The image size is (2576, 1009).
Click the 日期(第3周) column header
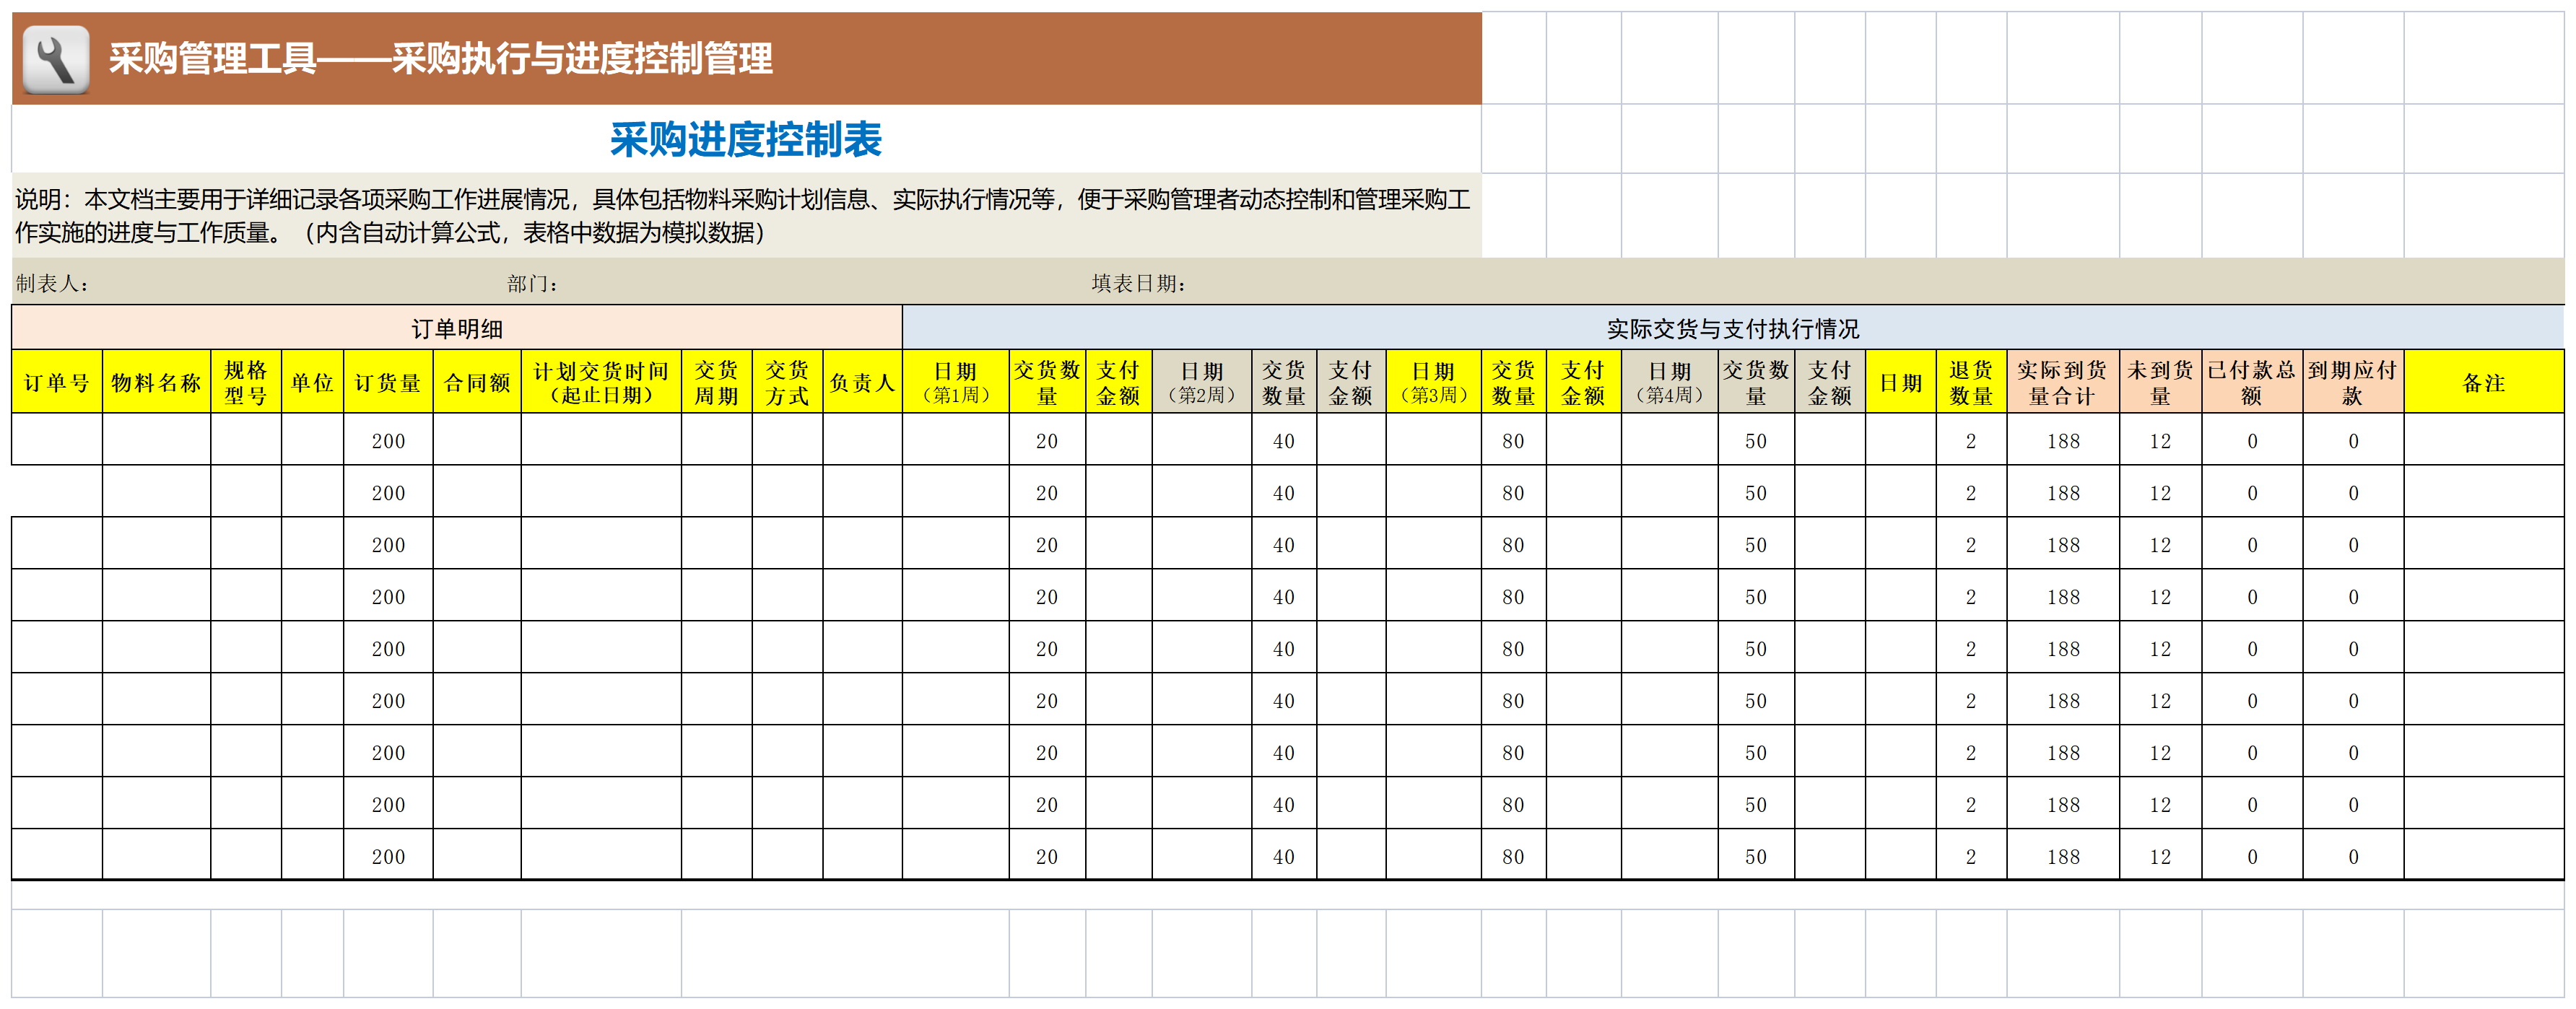1434,382
